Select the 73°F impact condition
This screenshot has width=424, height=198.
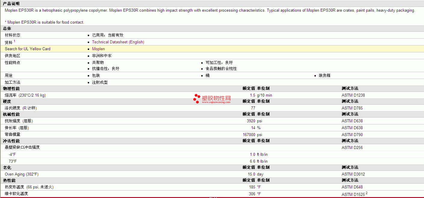[13, 162]
